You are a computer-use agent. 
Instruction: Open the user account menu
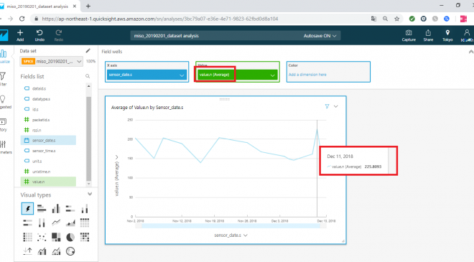point(467,35)
